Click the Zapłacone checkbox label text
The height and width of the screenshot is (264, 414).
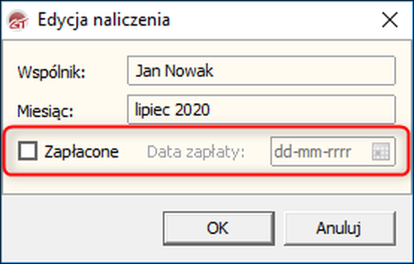pos(82,151)
